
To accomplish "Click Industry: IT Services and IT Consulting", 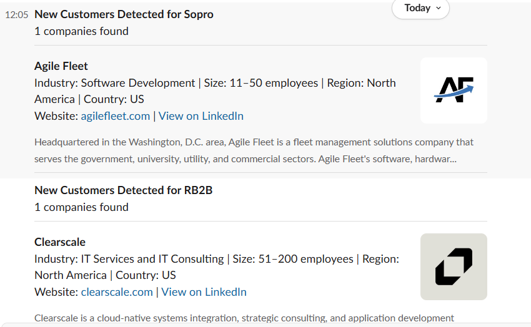I will click(129, 259).
